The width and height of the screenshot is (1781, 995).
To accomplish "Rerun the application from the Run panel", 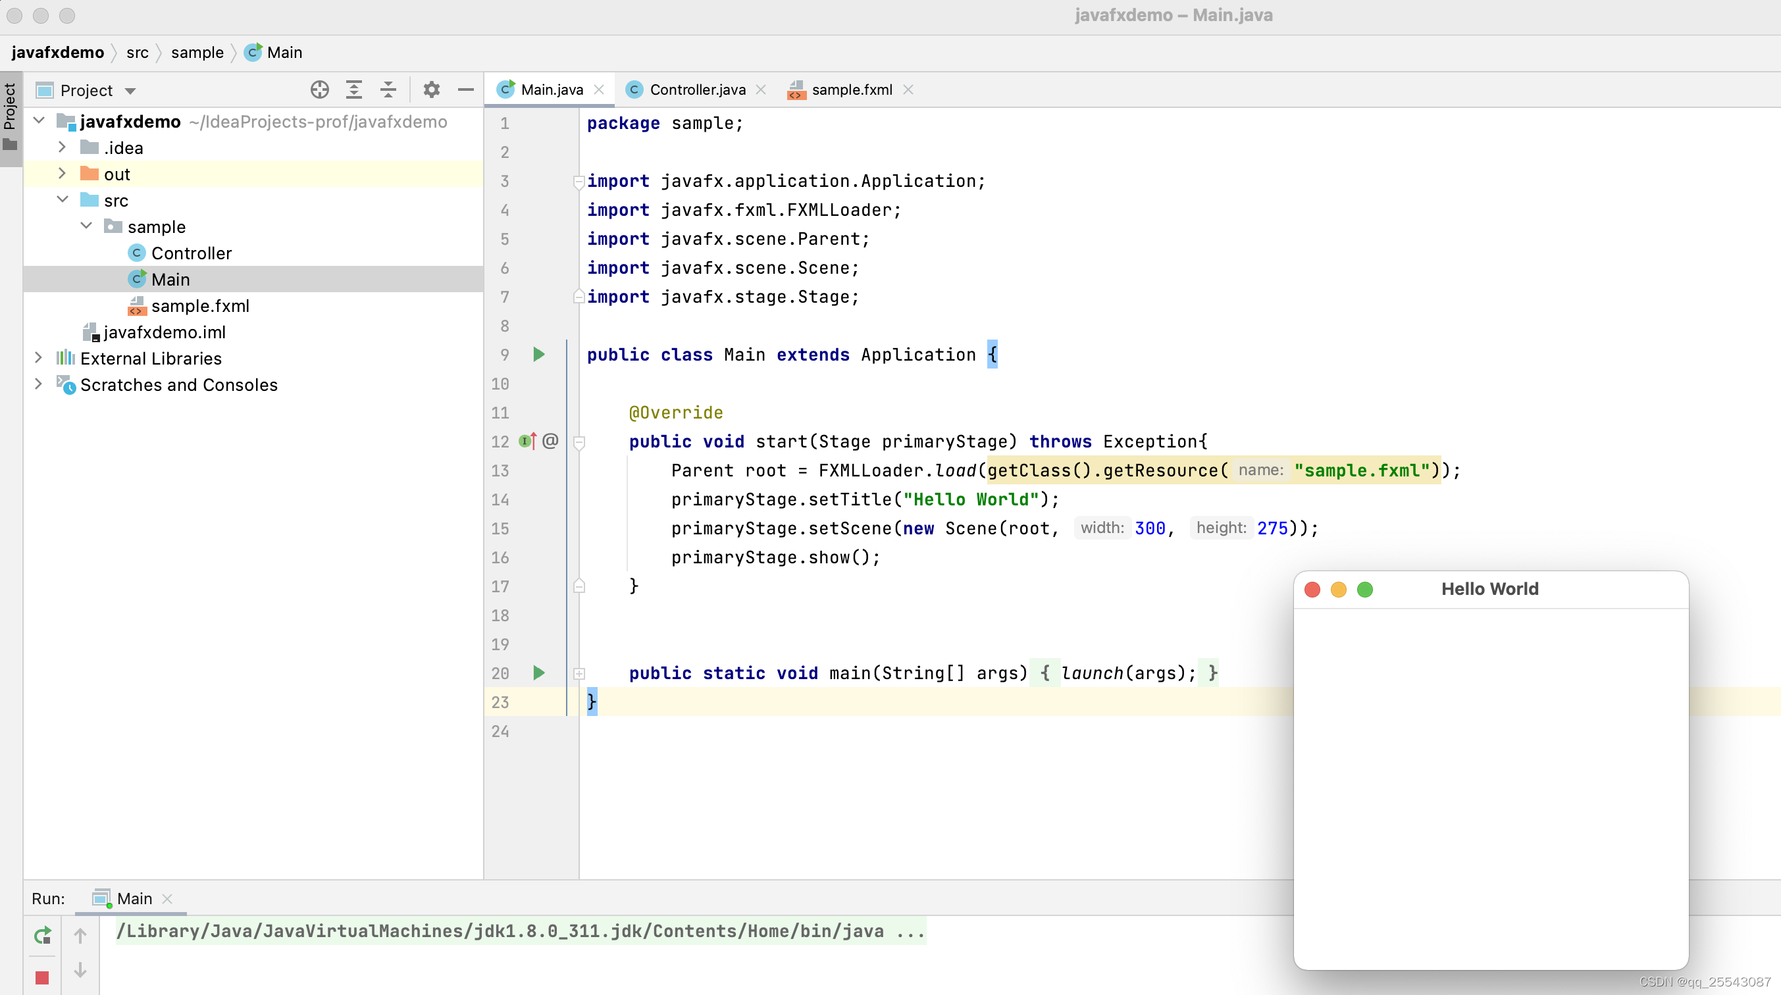I will pyautogui.click(x=41, y=934).
